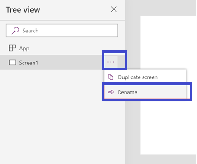Select the Screen1 label in tree view
This screenshot has width=197, height=164.
[x=29, y=63]
